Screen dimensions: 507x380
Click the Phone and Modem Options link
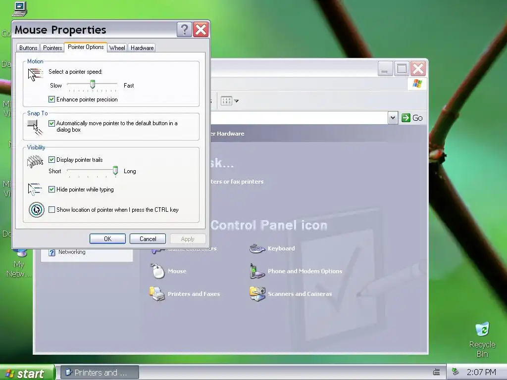[x=305, y=271]
